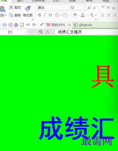Increase font size with A+ icon
The image size is (118, 151).
point(89,8)
